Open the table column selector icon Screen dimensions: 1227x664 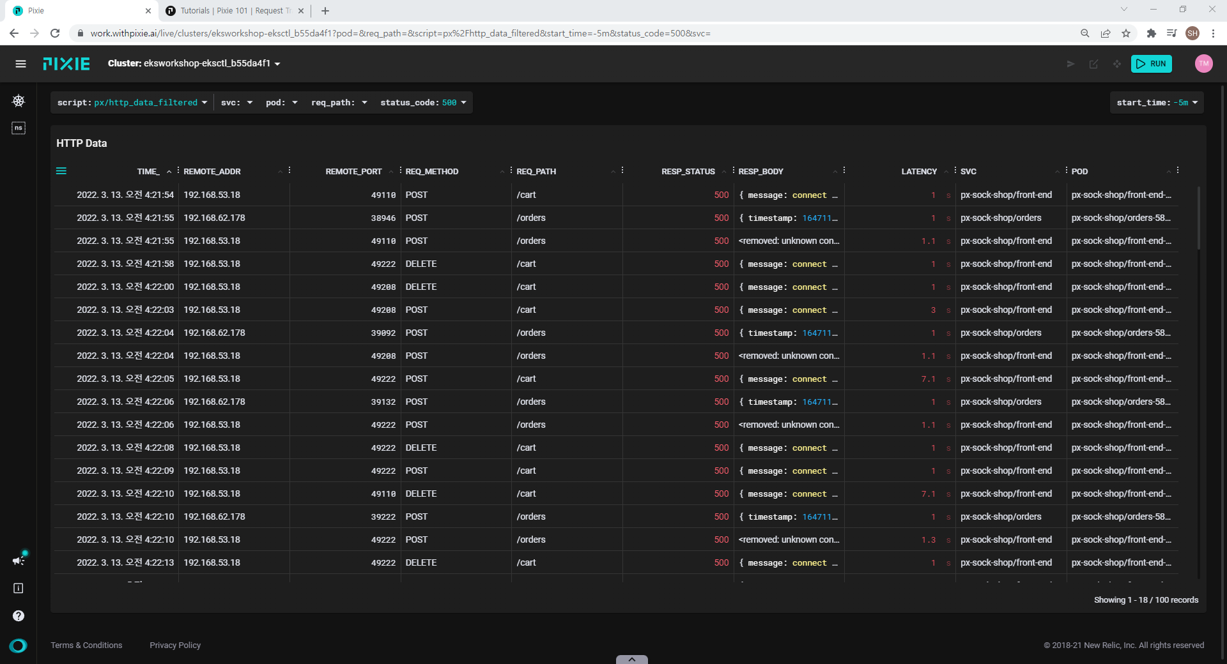coord(61,171)
